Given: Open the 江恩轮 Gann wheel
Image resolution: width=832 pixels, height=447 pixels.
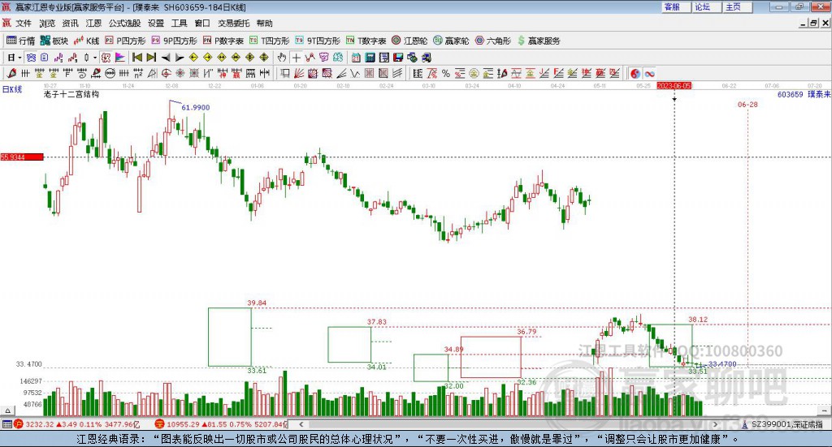Looking at the screenshot, I should click(x=409, y=41).
